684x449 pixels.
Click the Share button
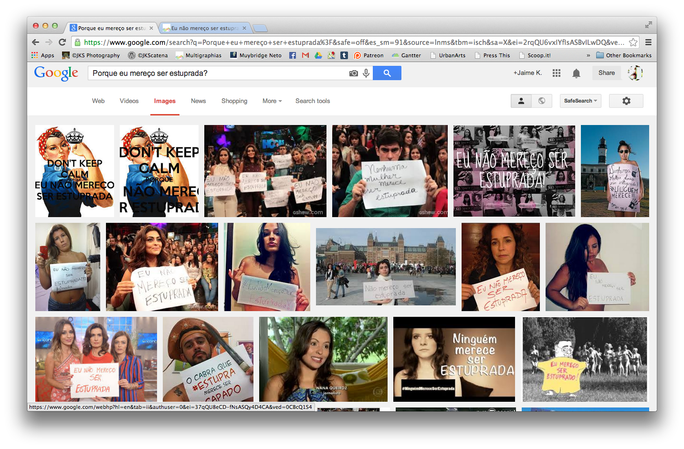pyautogui.click(x=606, y=73)
